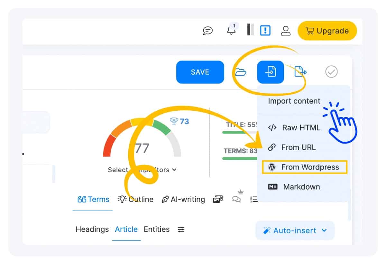Select Markdown import option
The height and width of the screenshot is (264, 386).
pos(294,187)
